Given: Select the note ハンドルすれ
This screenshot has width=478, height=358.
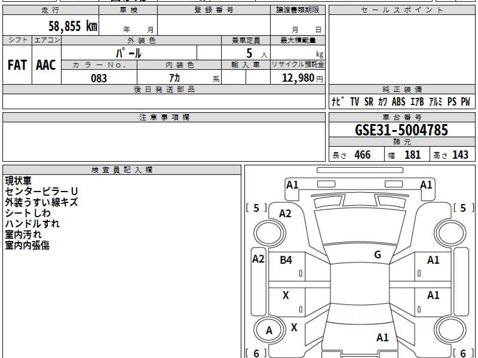Looking at the screenshot, I should click(x=32, y=224).
